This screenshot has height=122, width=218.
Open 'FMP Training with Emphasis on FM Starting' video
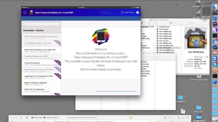point(41,37)
